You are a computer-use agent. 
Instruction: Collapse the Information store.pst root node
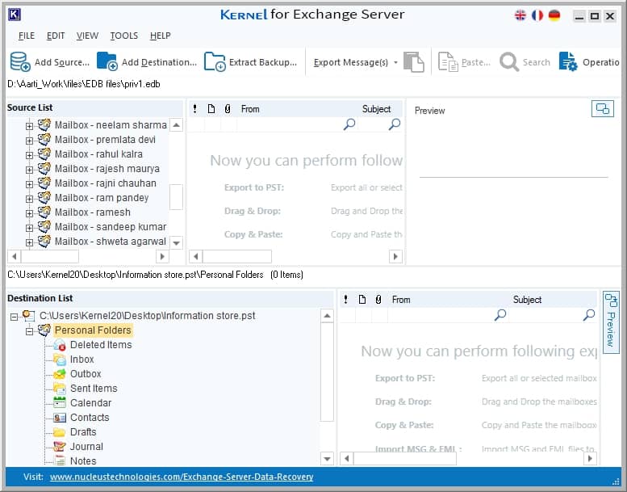[x=14, y=317]
